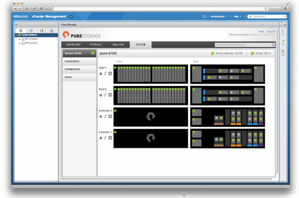
Task: Open the Users section
Action: (x=79, y=77)
